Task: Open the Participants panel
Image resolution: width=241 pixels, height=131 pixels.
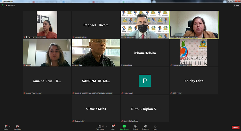Action: 100,126
